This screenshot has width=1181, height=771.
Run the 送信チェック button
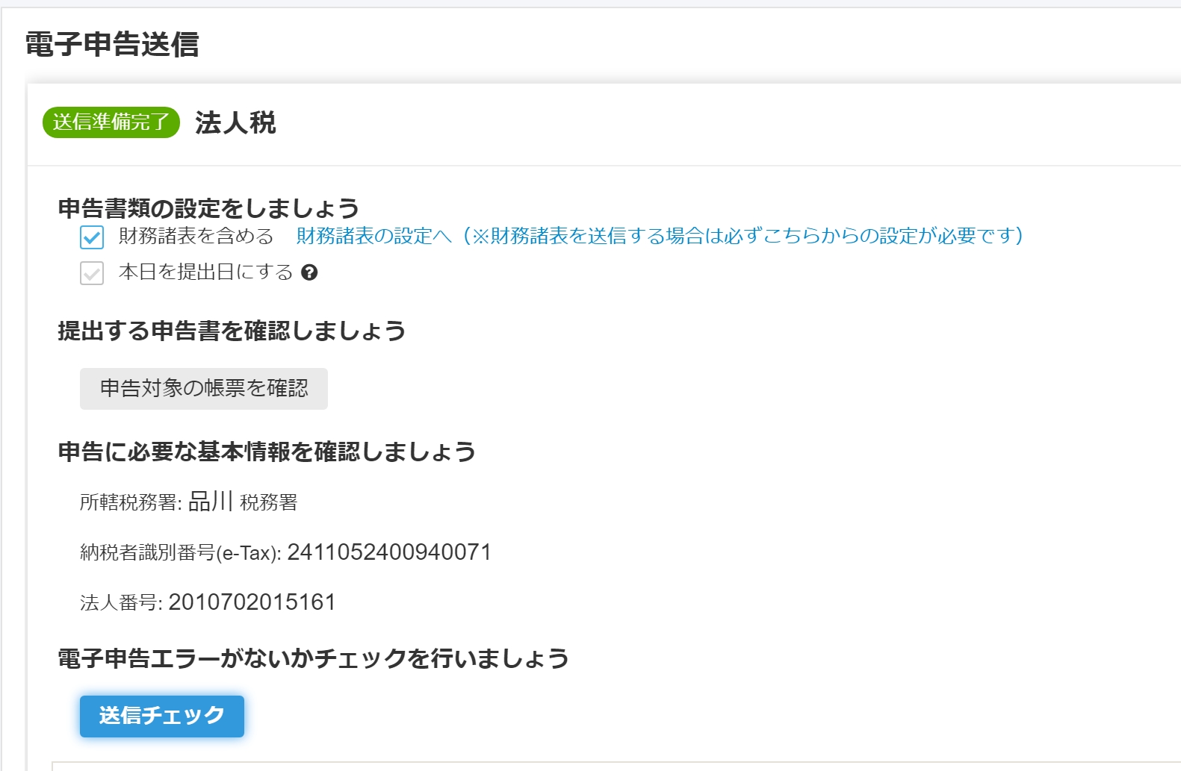(x=162, y=717)
